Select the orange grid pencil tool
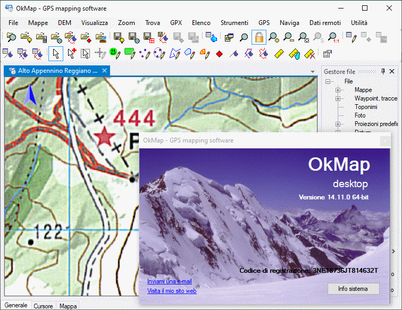Image resolution: width=402 pixels, height=310 pixels. coord(205,54)
